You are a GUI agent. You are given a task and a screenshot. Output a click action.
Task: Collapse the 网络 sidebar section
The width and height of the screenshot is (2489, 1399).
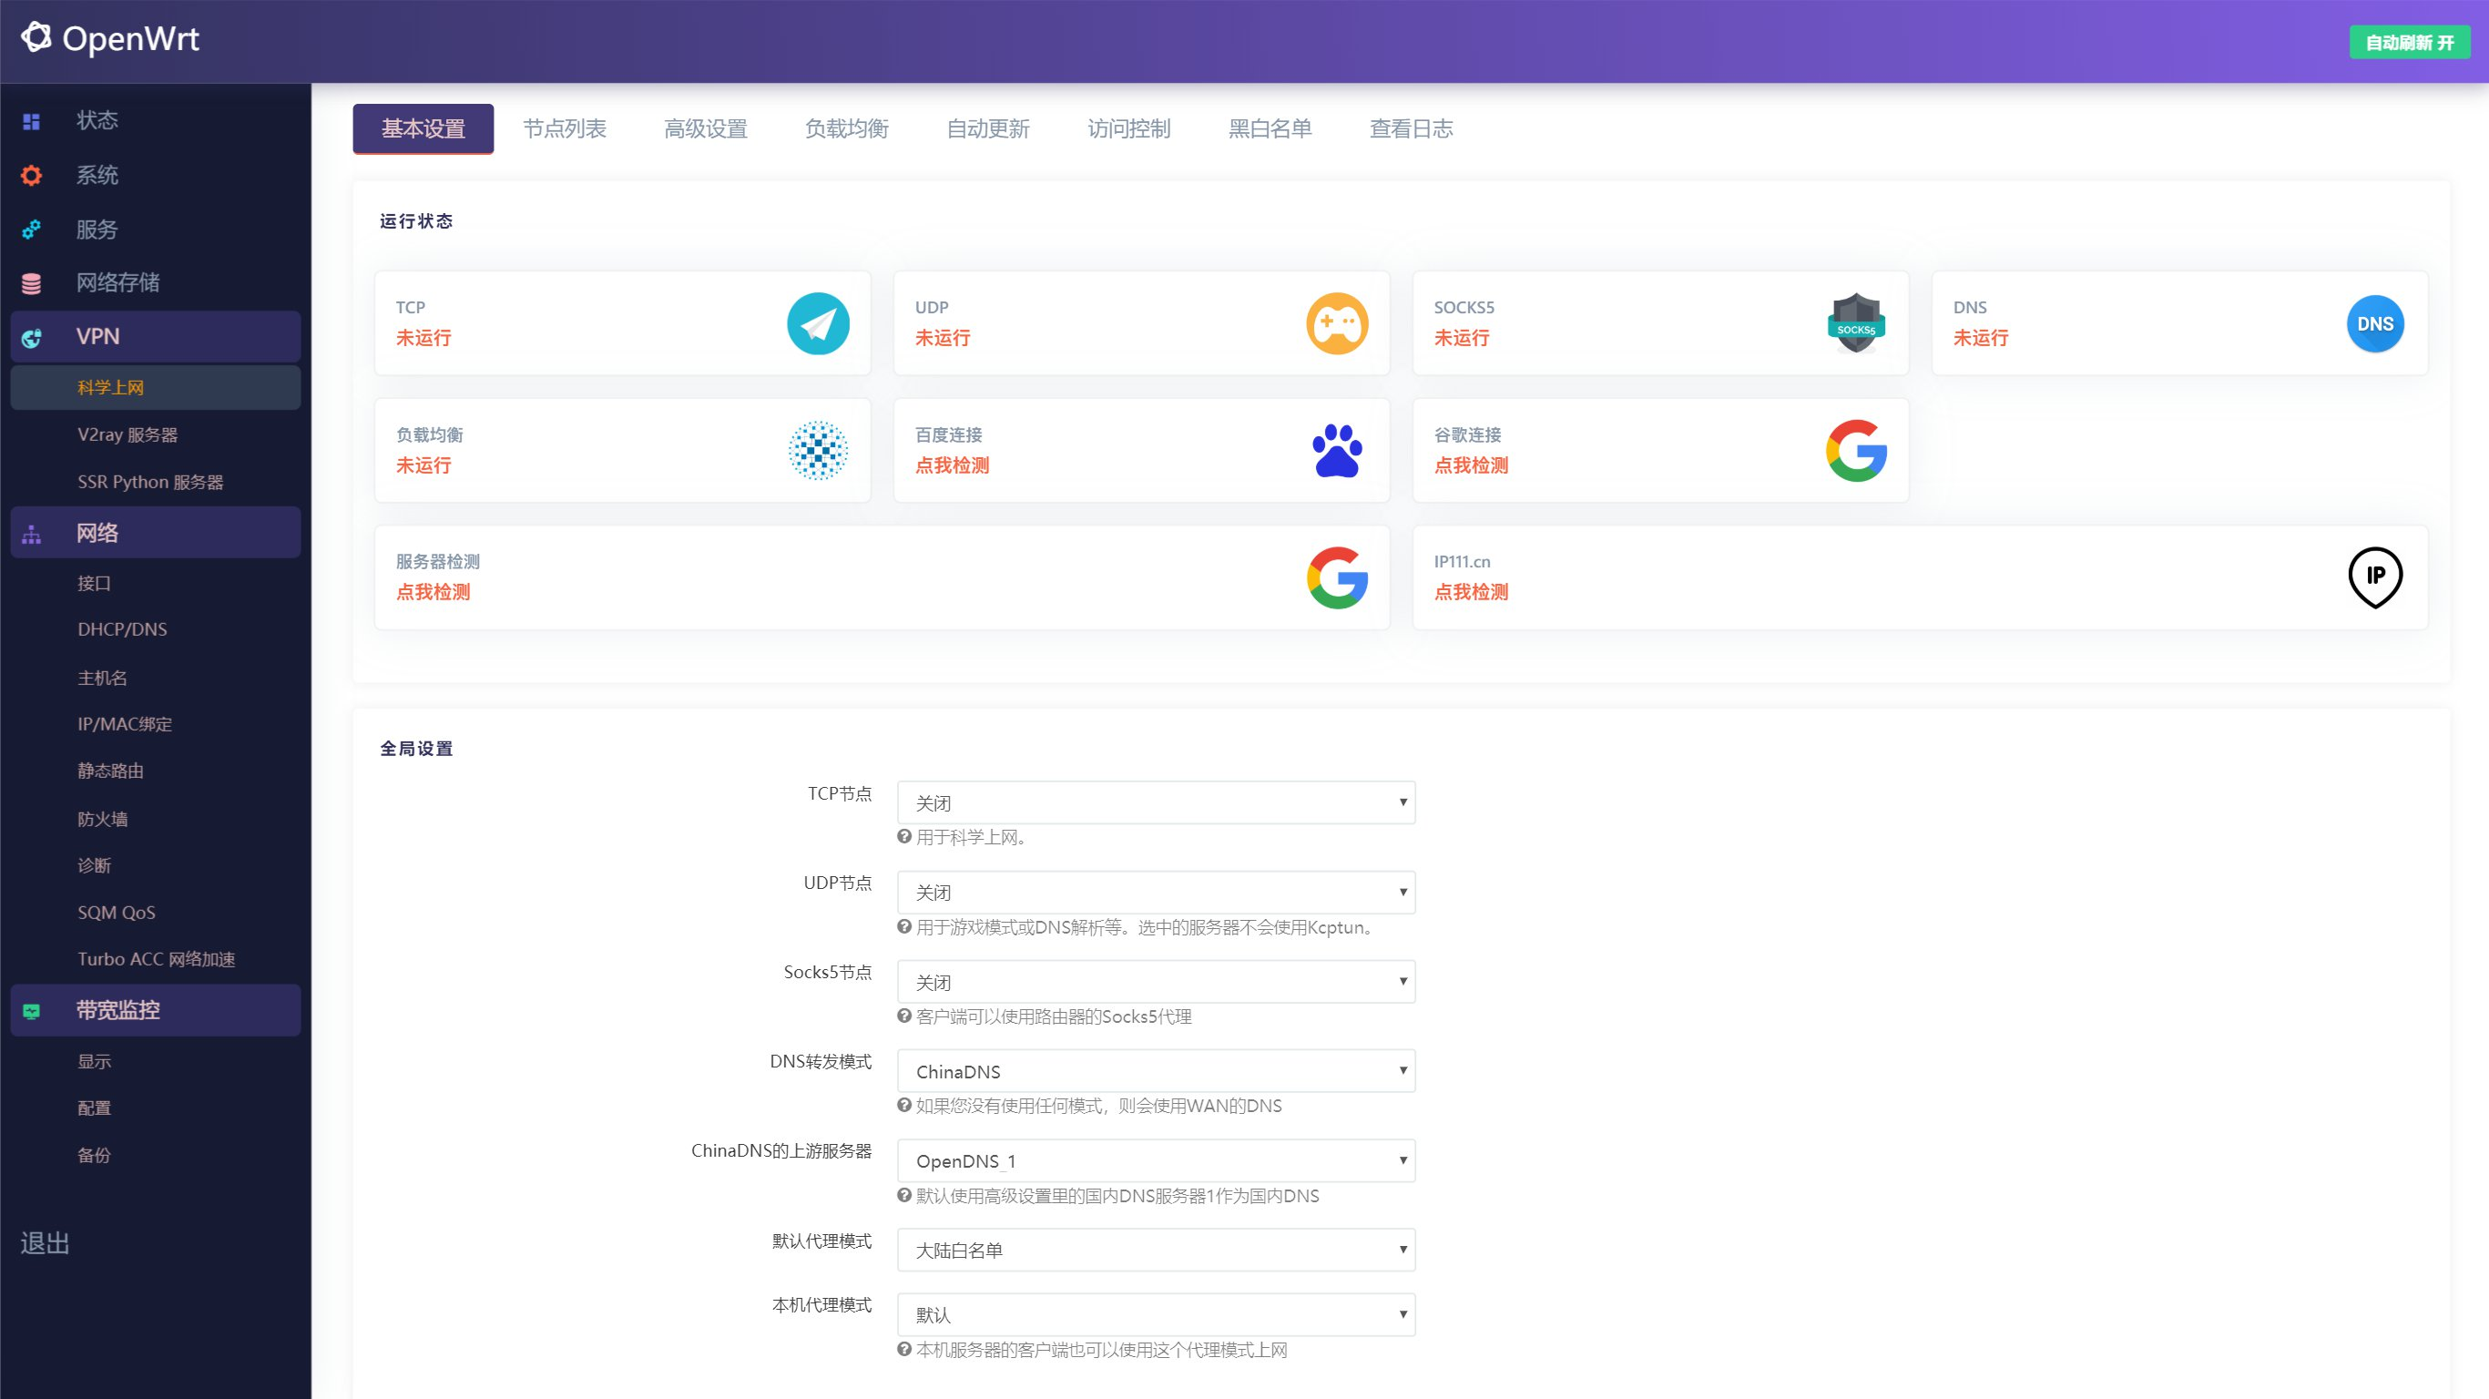click(156, 532)
